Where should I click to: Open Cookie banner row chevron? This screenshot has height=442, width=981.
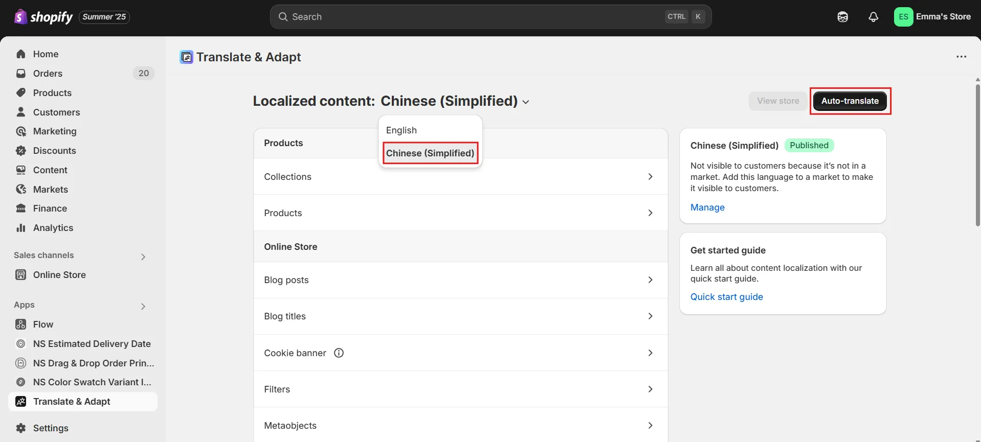[x=651, y=353]
